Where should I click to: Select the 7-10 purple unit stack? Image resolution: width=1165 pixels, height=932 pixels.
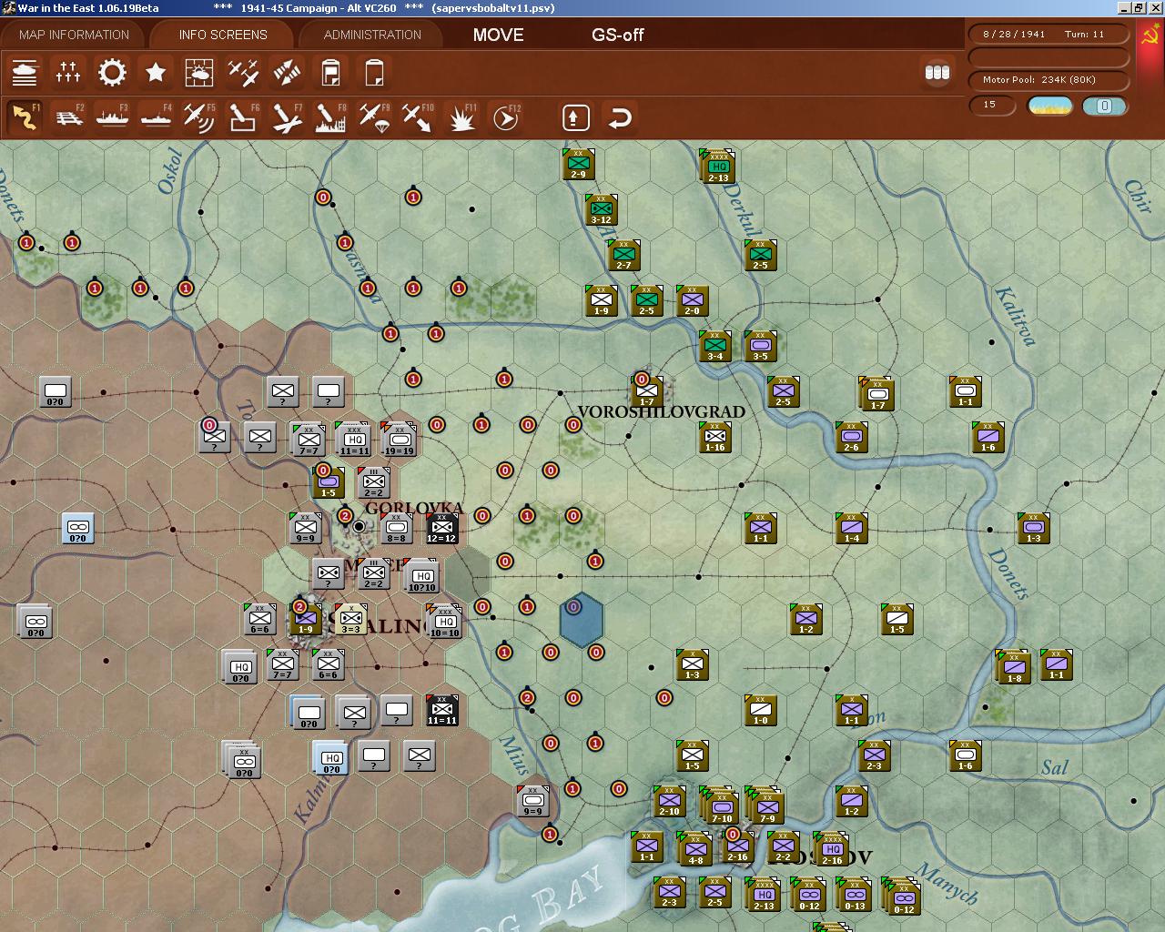[x=720, y=806]
